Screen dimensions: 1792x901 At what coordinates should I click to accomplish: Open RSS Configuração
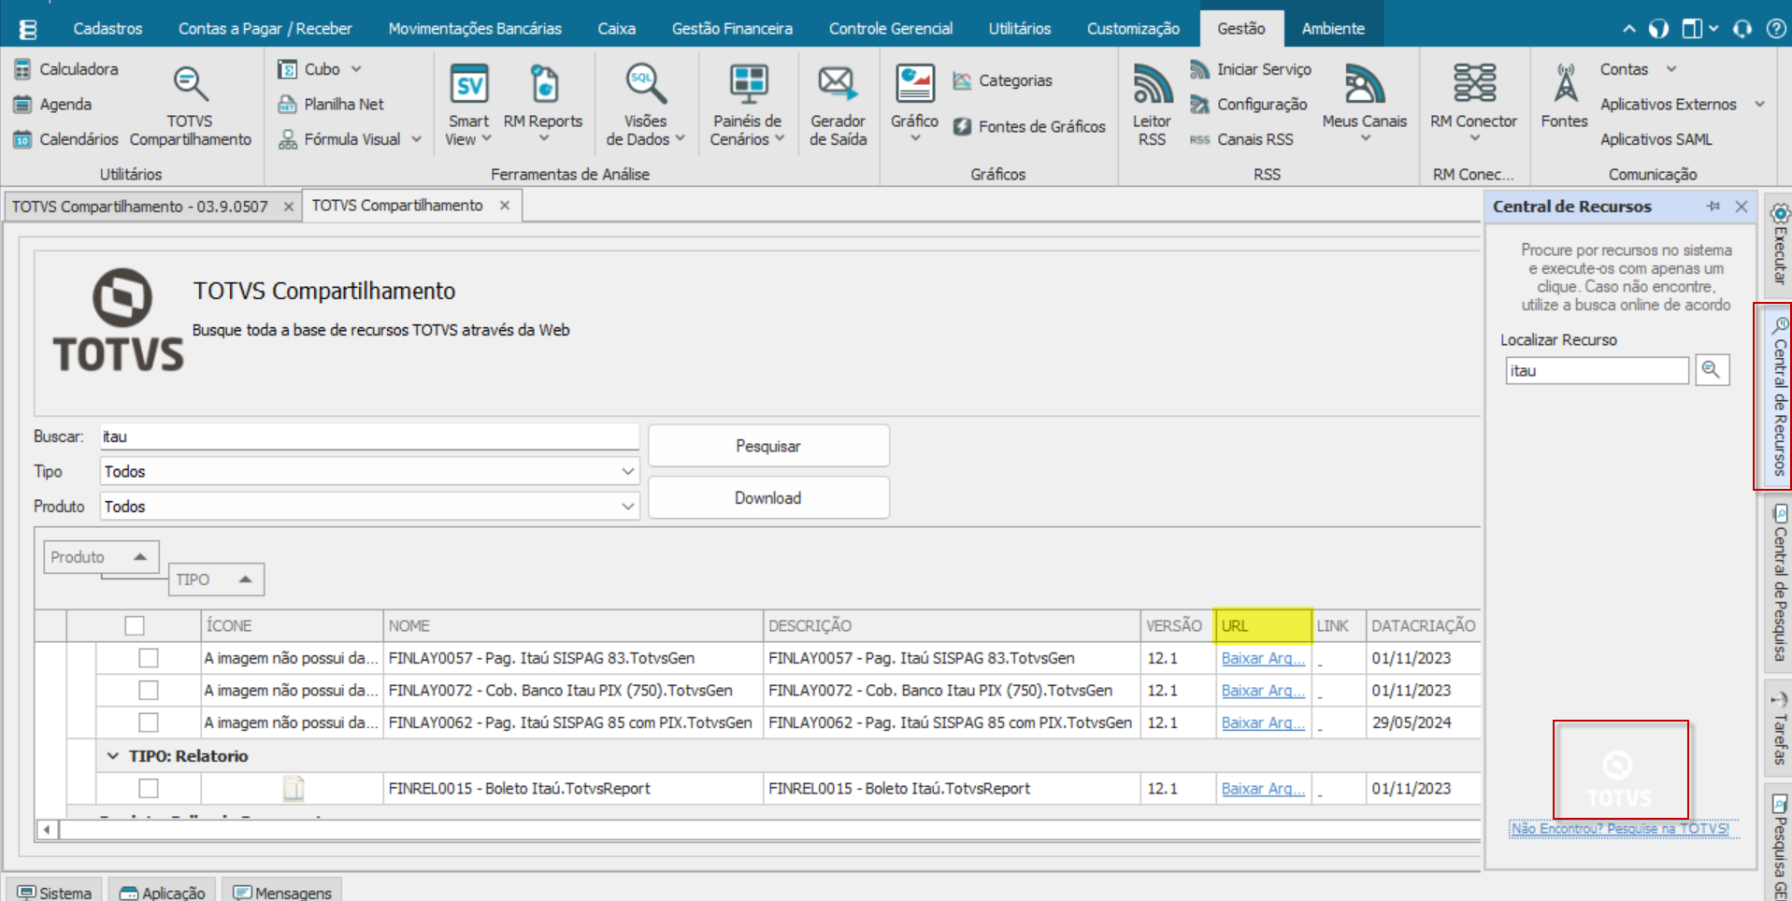point(1248,104)
